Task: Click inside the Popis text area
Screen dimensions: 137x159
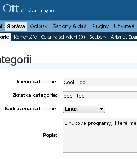Action: point(100,135)
